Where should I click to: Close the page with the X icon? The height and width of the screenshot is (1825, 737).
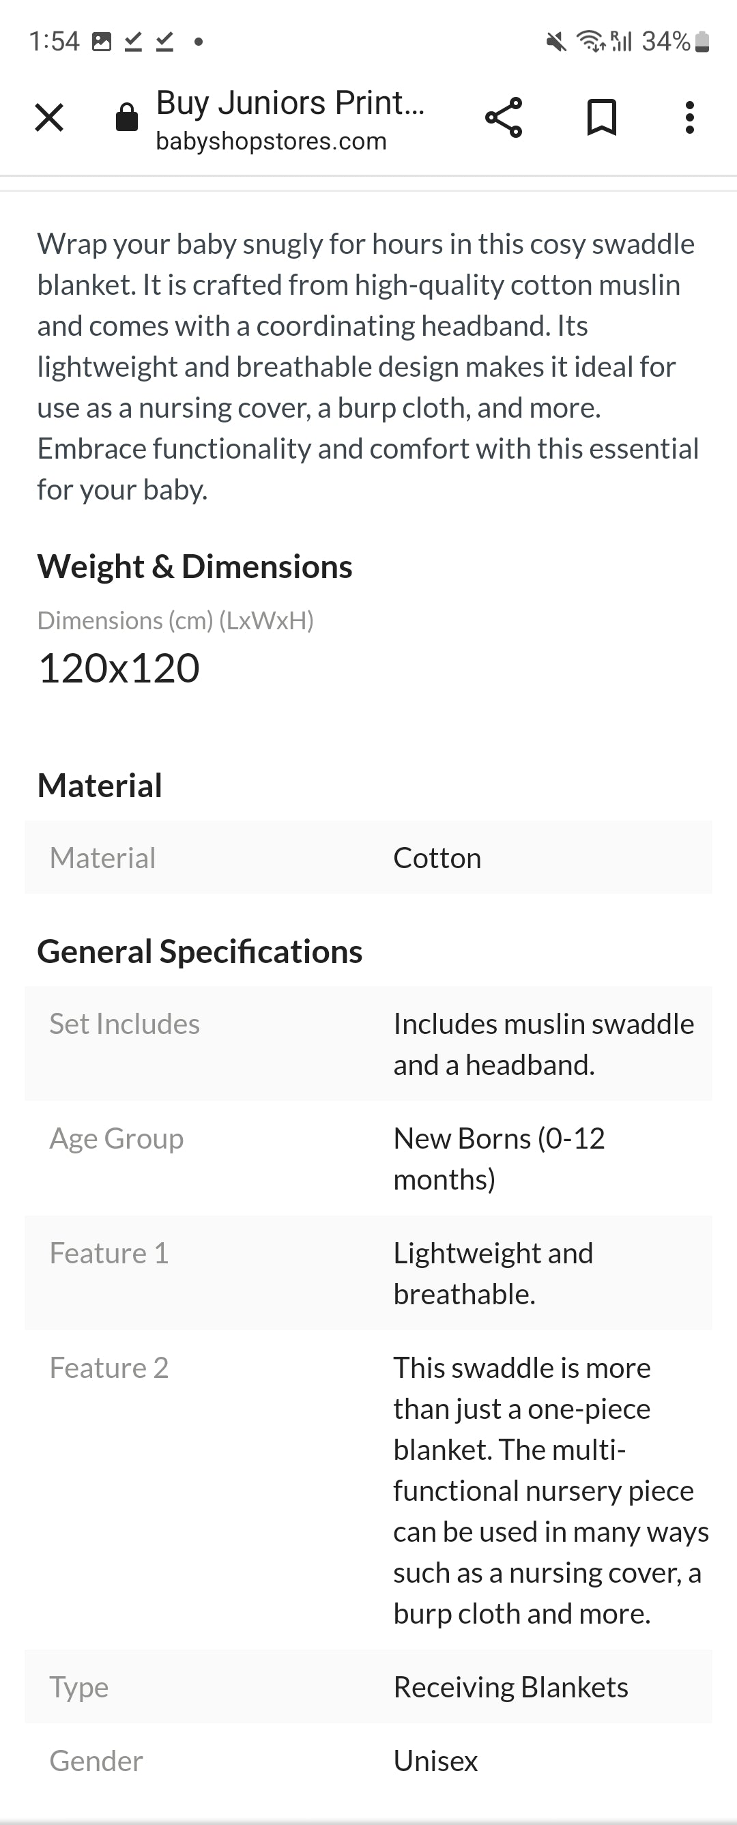pos(49,117)
